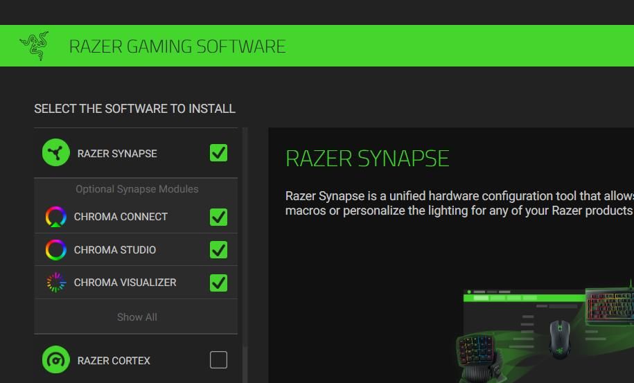Select the Razer Synapse green icon
Image resolution: width=634 pixels, height=383 pixels.
tap(56, 152)
